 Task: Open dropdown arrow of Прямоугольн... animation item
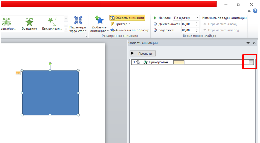tap(251, 63)
